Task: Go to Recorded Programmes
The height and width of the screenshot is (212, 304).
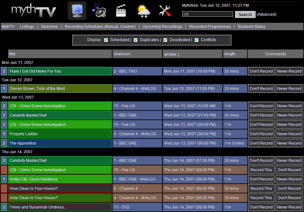Action: (x=210, y=27)
